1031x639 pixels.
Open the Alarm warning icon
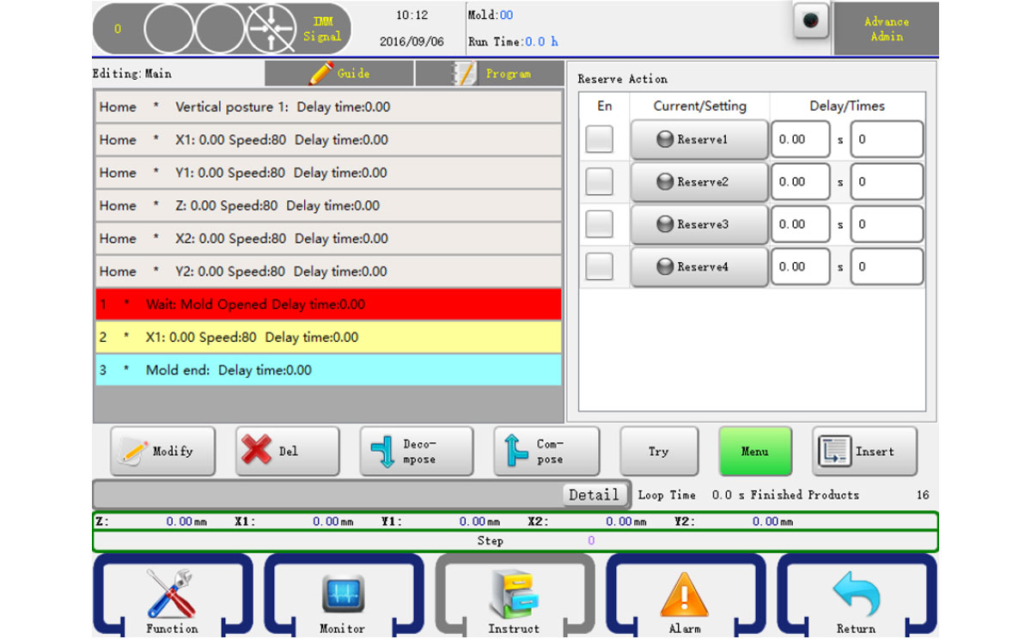685,594
